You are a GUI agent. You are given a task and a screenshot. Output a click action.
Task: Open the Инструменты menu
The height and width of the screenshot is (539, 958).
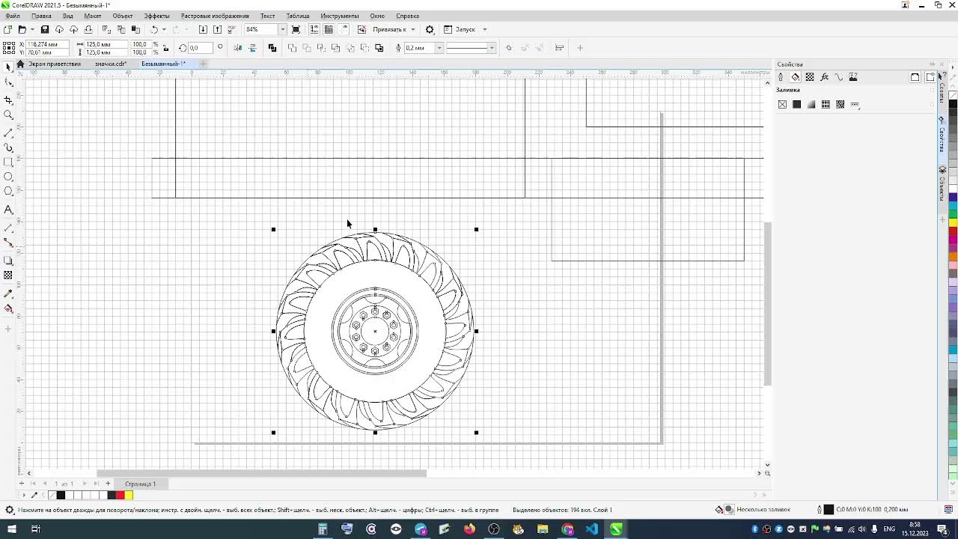340,16
